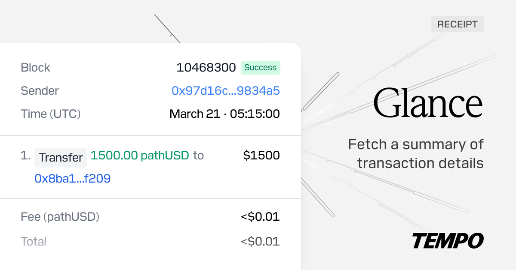
Task: Click the Total label
Action: coord(34,242)
